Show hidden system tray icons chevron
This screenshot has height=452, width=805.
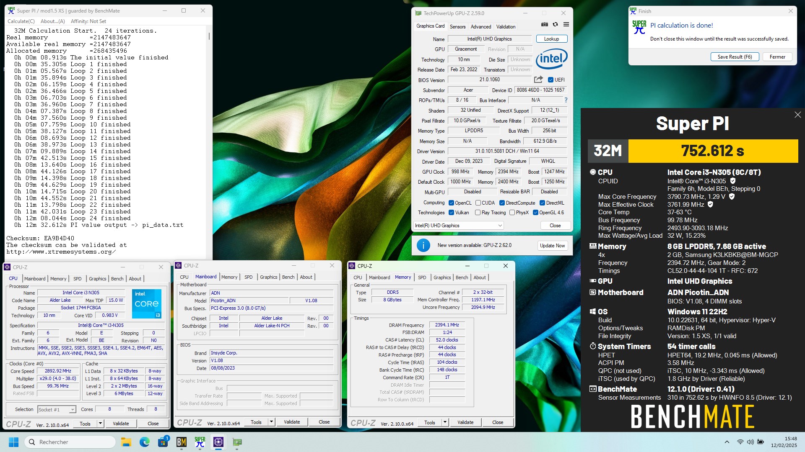(727, 442)
